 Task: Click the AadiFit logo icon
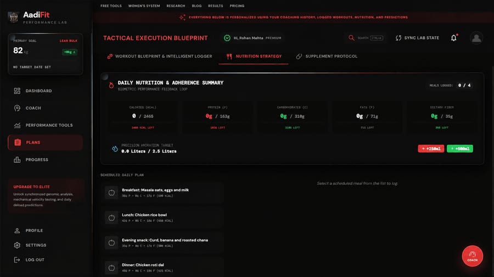(x=13, y=17)
